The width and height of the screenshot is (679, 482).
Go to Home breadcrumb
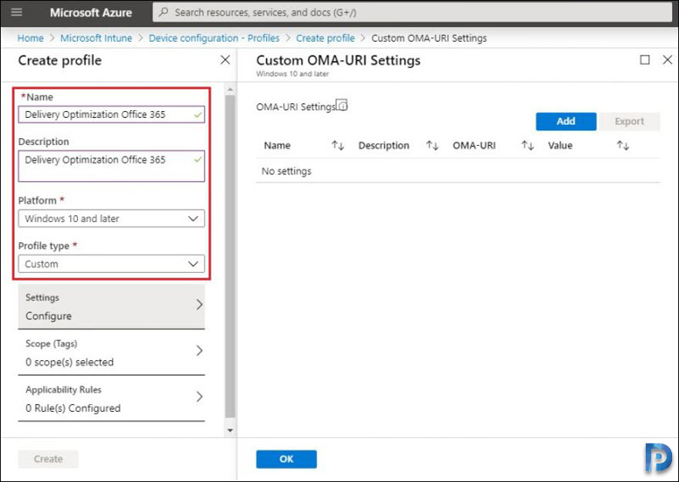point(30,38)
